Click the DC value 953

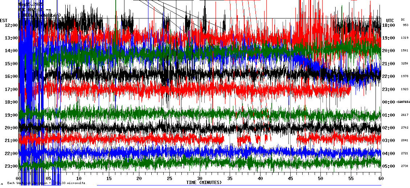(405, 25)
